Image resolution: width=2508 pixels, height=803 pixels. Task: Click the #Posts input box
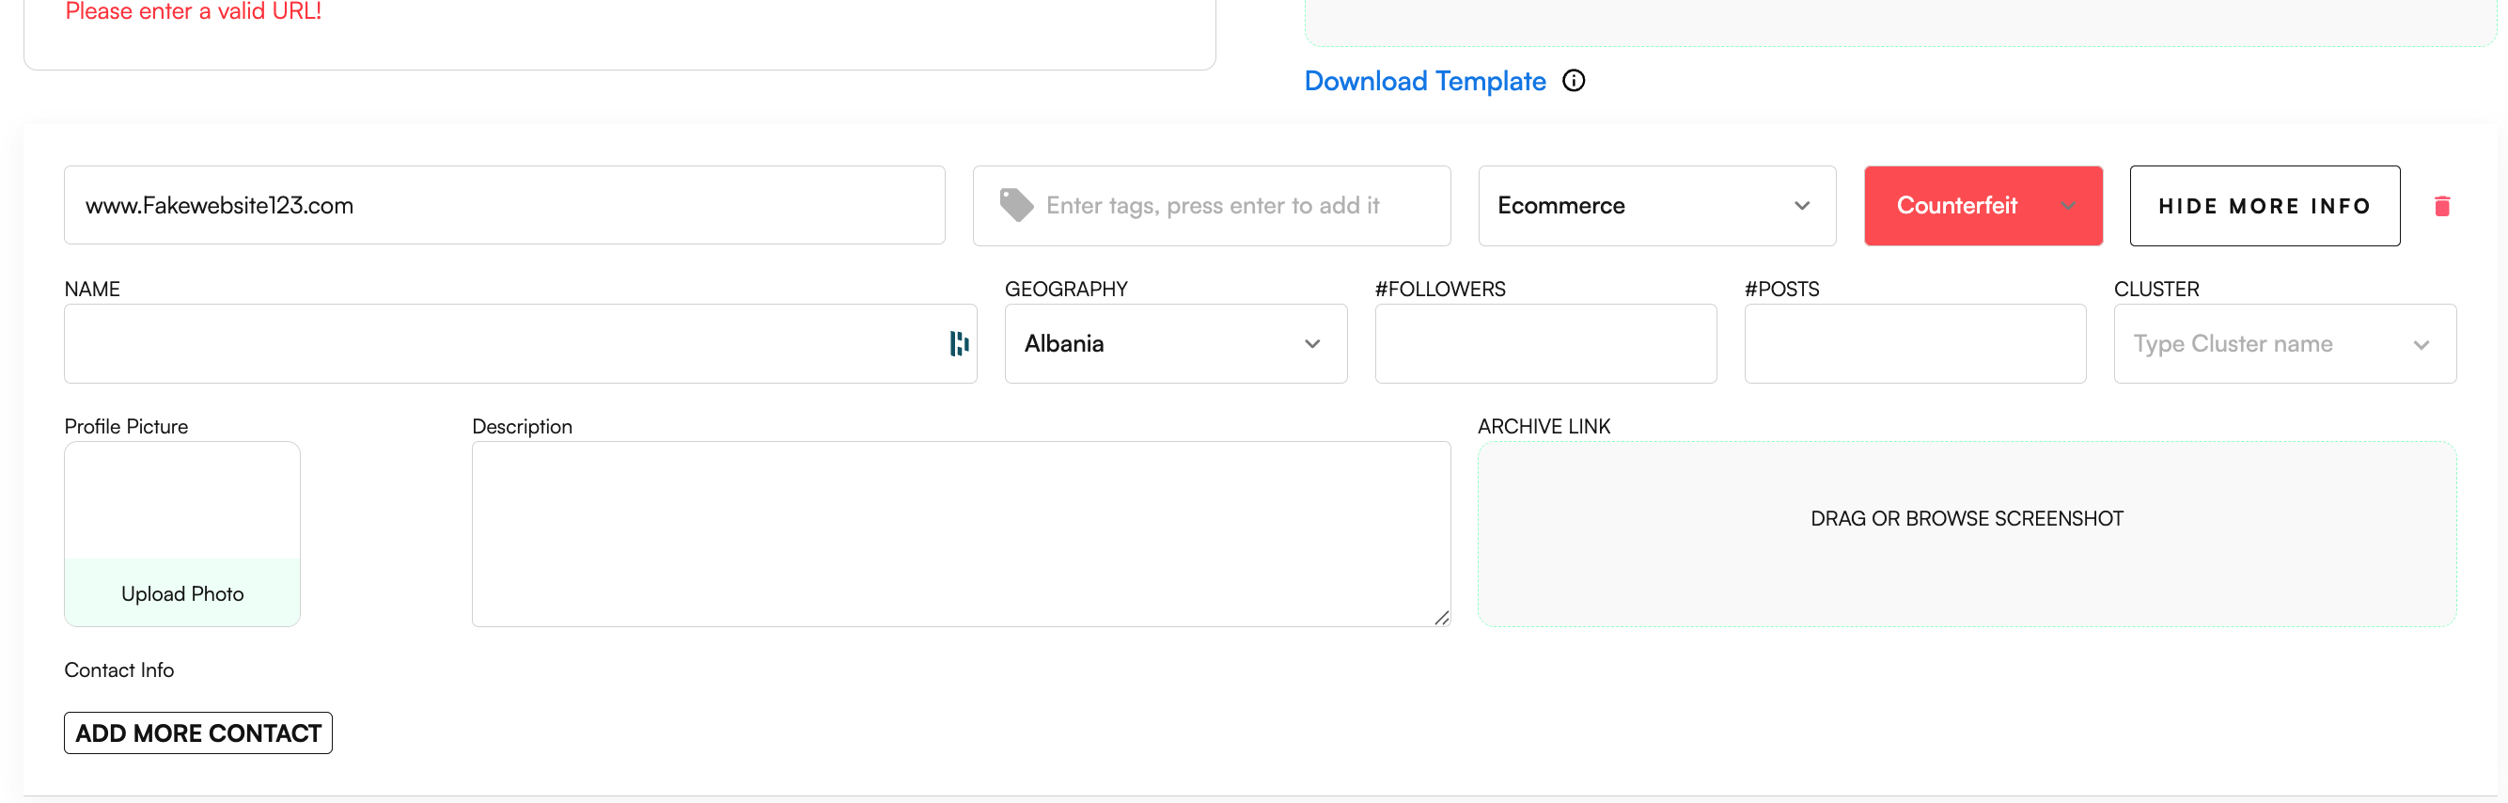[1914, 343]
